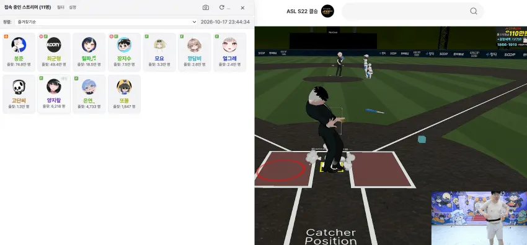Click the search magnifier icon
This screenshot has width=527, height=245.
point(474,11)
